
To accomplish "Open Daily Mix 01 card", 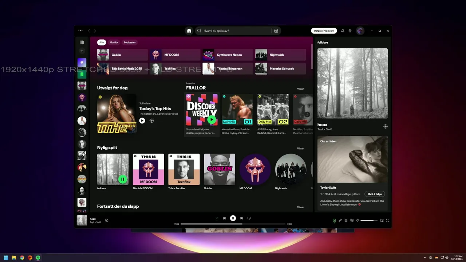I will tap(237, 114).
